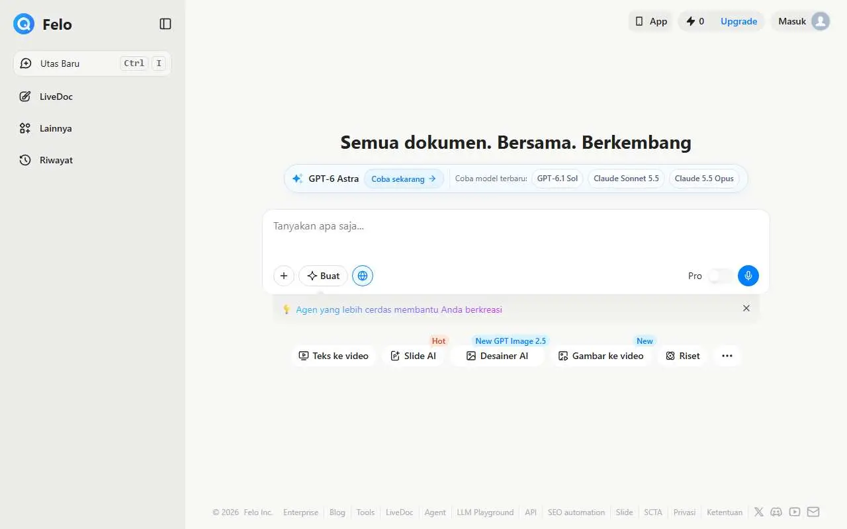The height and width of the screenshot is (529, 847).
Task: Click the microphone voice input icon
Action: [748, 276]
